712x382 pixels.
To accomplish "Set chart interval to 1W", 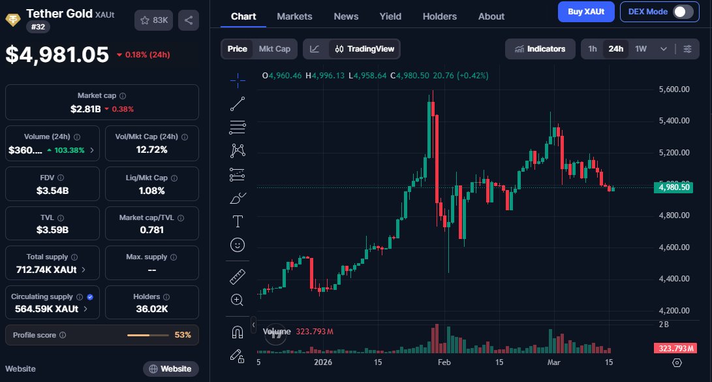I will pos(641,49).
